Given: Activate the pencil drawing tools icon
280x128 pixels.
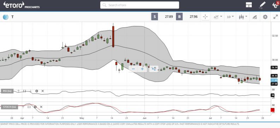Looking at the screenshot, I should (262, 5).
